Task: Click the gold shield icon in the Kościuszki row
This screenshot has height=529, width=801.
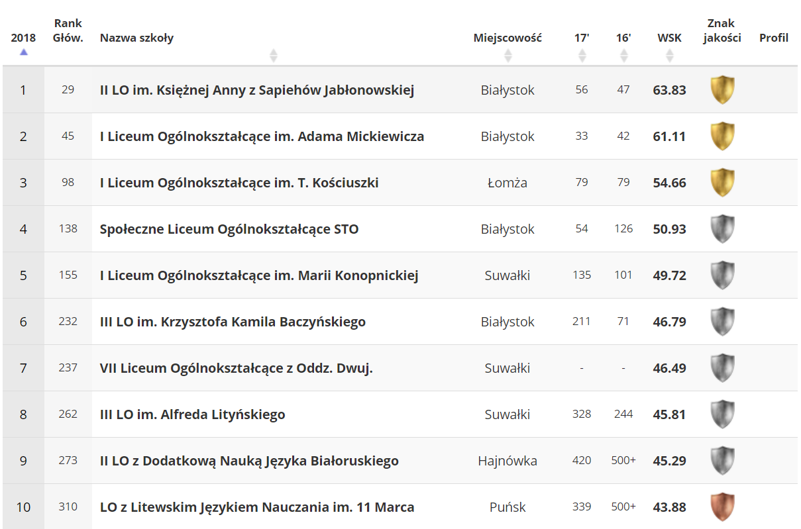Action: tap(722, 182)
